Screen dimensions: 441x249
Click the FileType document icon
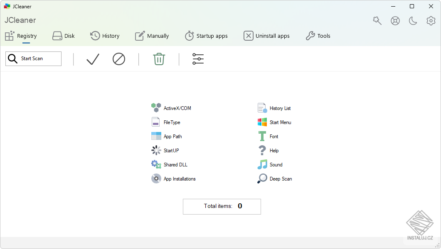tap(155, 122)
